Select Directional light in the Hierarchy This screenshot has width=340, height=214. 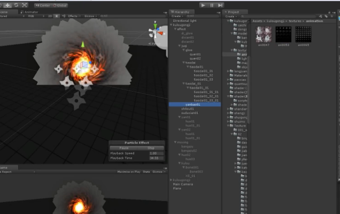(x=185, y=21)
